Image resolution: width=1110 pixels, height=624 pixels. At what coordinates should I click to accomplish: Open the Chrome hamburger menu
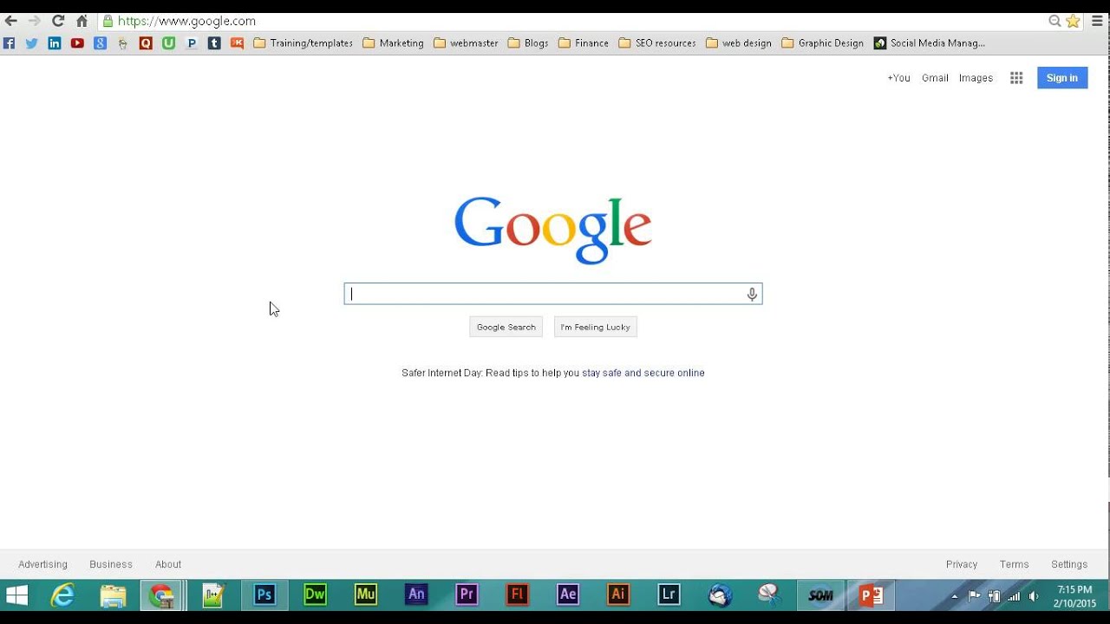pos(1097,21)
